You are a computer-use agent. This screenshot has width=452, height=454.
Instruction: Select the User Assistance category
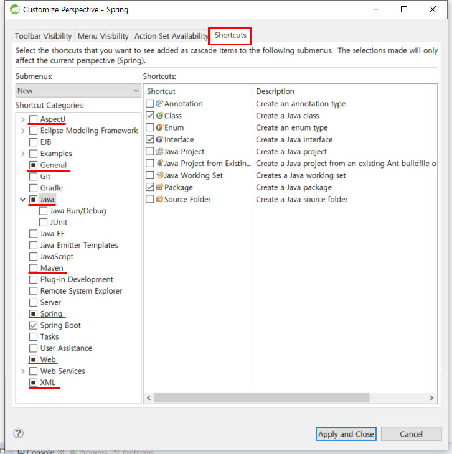[66, 348]
